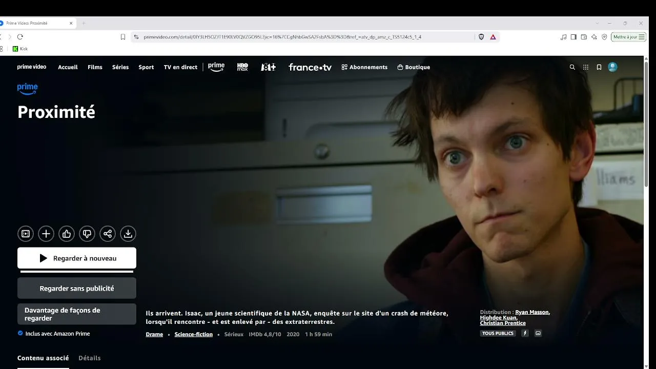Open the france.tv channel logo

(x=310, y=67)
